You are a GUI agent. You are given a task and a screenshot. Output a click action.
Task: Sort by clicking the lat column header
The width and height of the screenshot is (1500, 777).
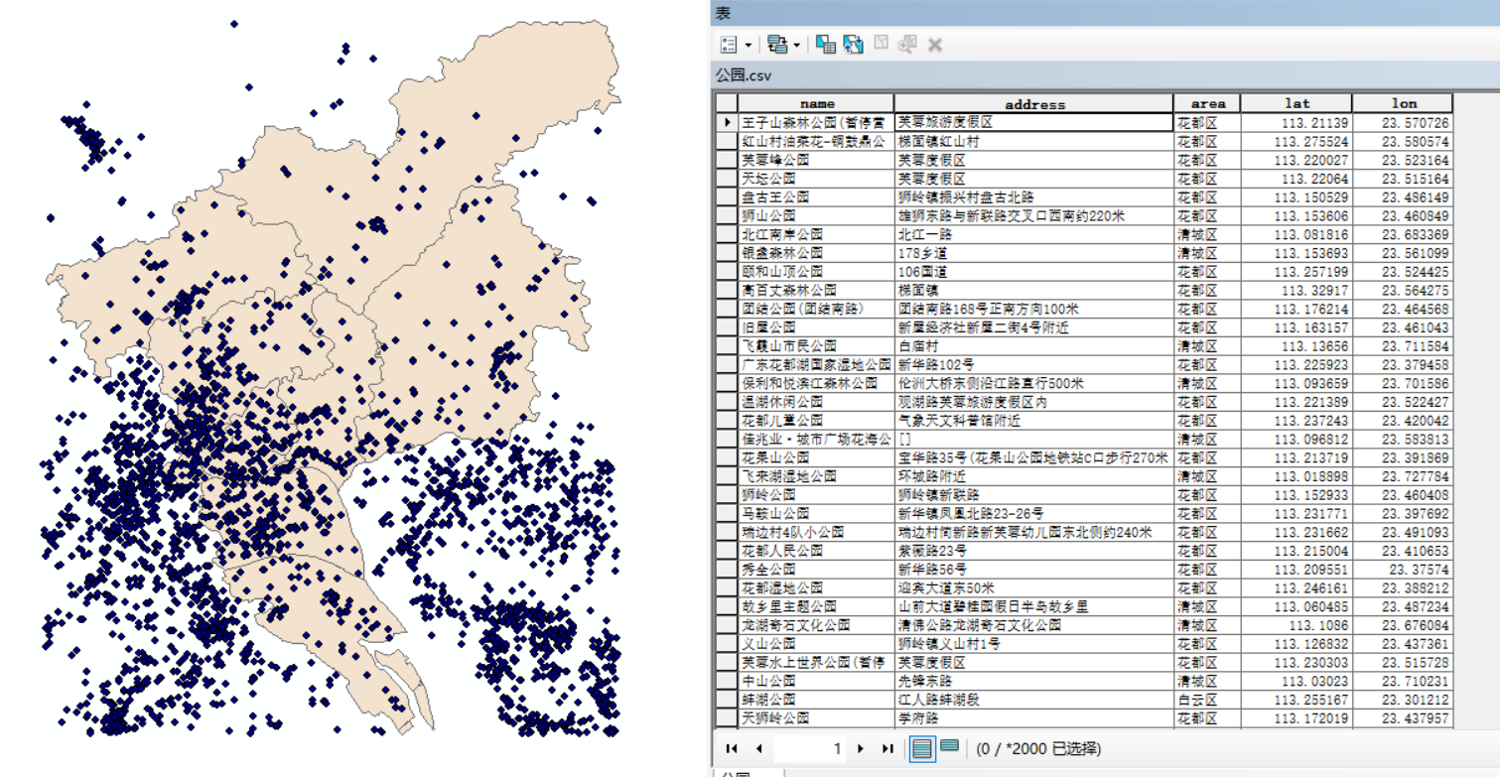1297,103
